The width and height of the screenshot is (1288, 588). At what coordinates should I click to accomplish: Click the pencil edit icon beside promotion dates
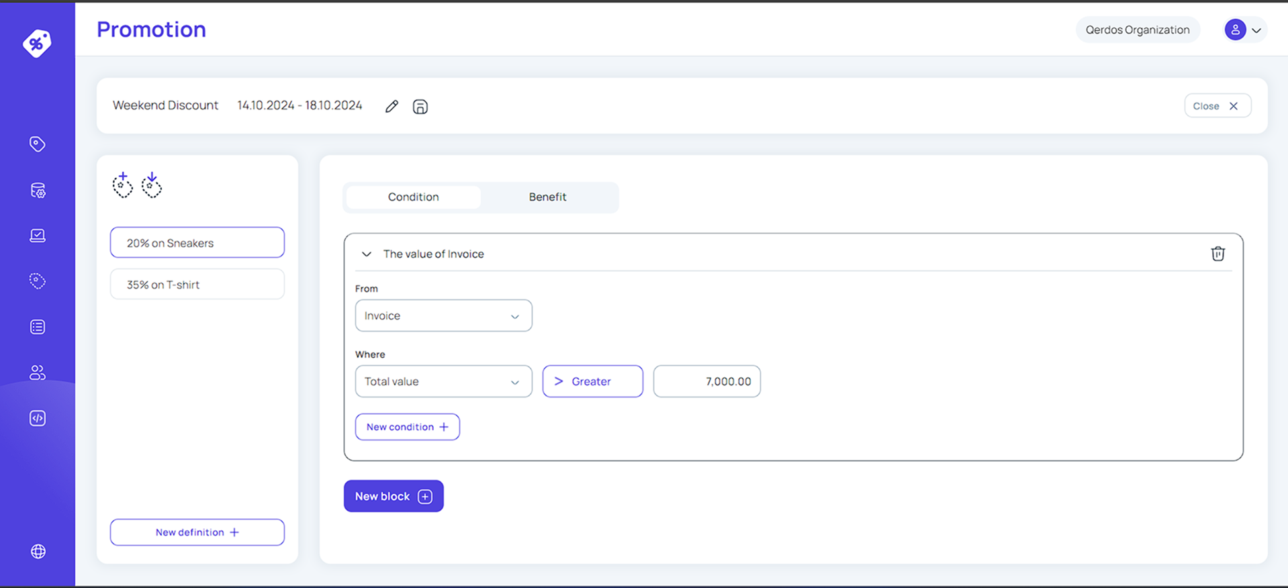[392, 106]
